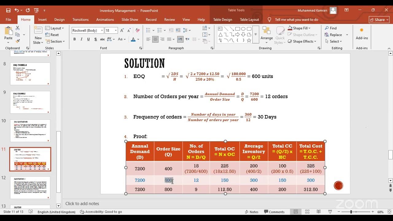Pick the Format Painter brush

(18, 41)
